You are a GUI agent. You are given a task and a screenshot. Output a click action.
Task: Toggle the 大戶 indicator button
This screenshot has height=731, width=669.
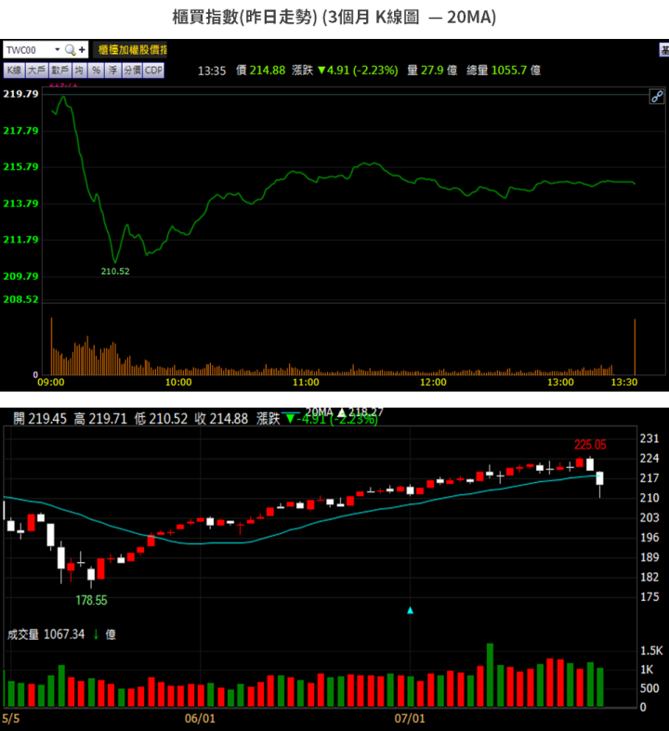tap(37, 71)
